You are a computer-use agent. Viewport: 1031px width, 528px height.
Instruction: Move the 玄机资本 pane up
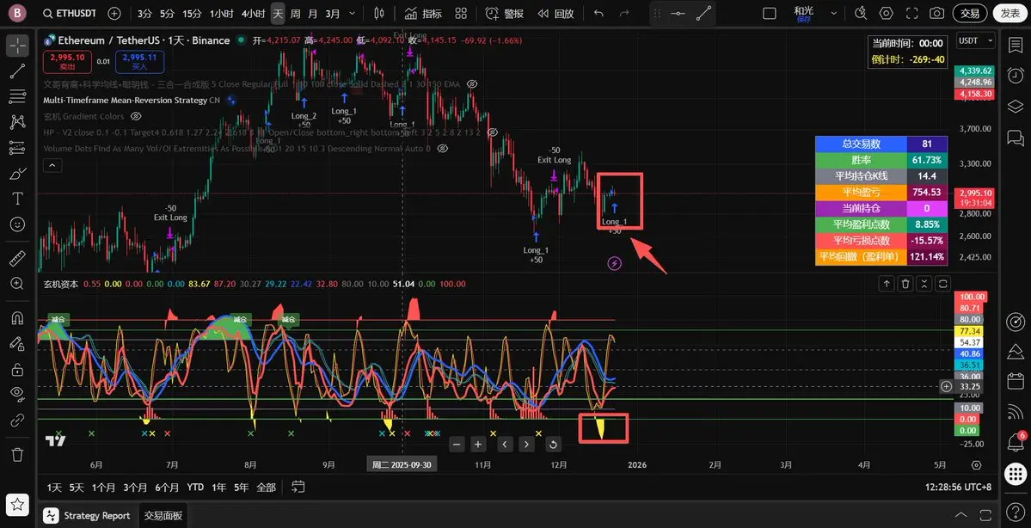887,284
